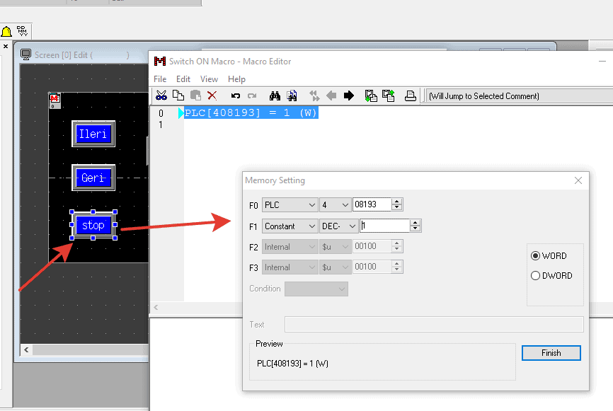The image size is (613, 411).
Task: Click the red X delete icon
Action: click(x=211, y=95)
